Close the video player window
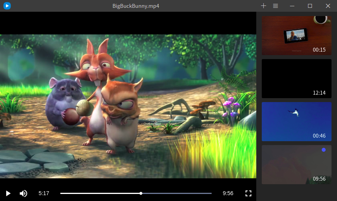 pyautogui.click(x=328, y=6)
